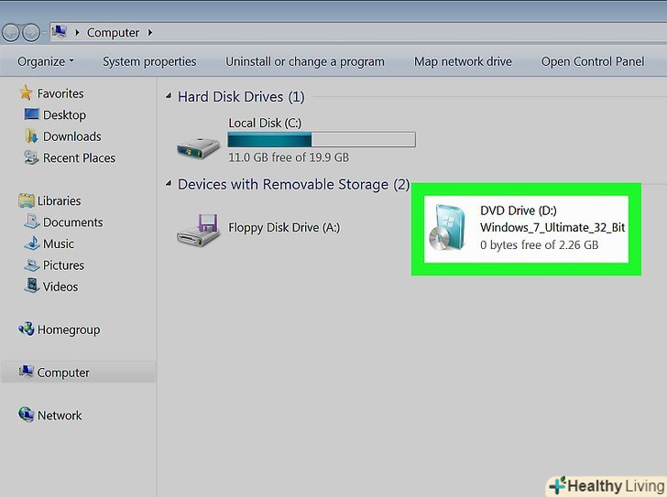Select the Local Disk (C:) drive icon
Image resolution: width=667 pixels, height=497 pixels.
coord(198,148)
